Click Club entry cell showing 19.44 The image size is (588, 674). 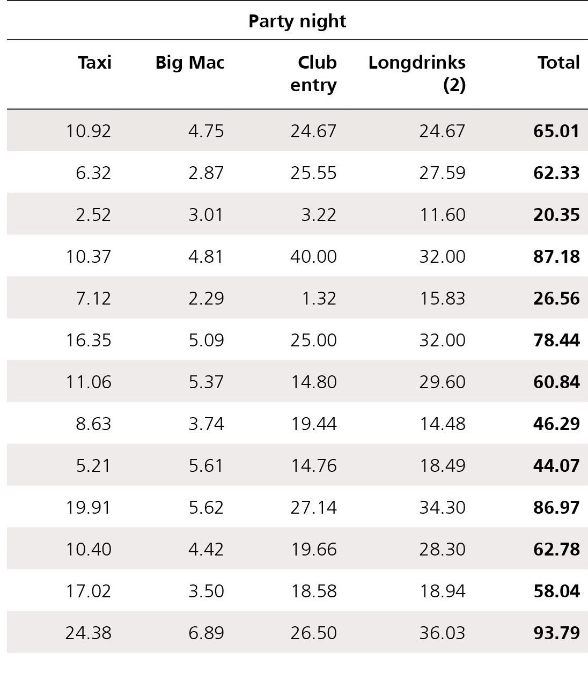click(314, 424)
